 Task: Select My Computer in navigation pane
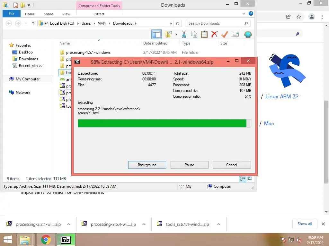tap(28, 79)
